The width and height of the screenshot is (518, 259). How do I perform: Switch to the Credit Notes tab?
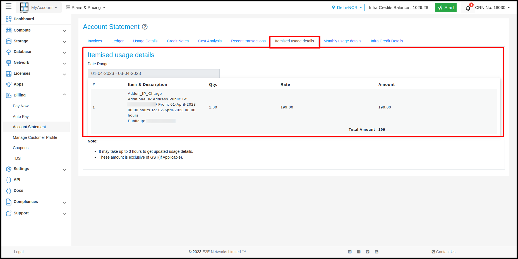point(178,41)
